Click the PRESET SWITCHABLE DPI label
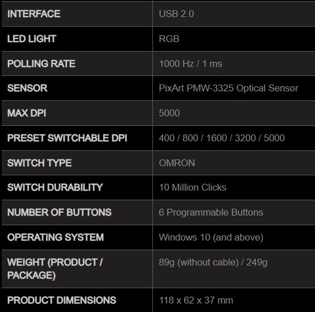The height and width of the screenshot is (312, 315). (x=67, y=138)
